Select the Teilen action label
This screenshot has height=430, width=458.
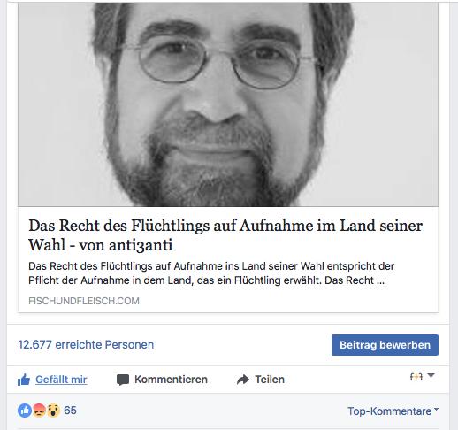click(270, 380)
